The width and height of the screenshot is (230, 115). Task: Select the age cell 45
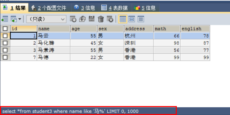(x=84, y=43)
